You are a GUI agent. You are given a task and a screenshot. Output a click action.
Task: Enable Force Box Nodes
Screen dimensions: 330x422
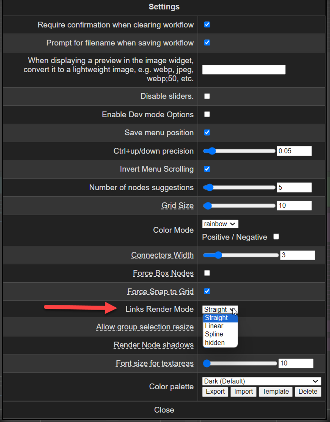coord(207,273)
